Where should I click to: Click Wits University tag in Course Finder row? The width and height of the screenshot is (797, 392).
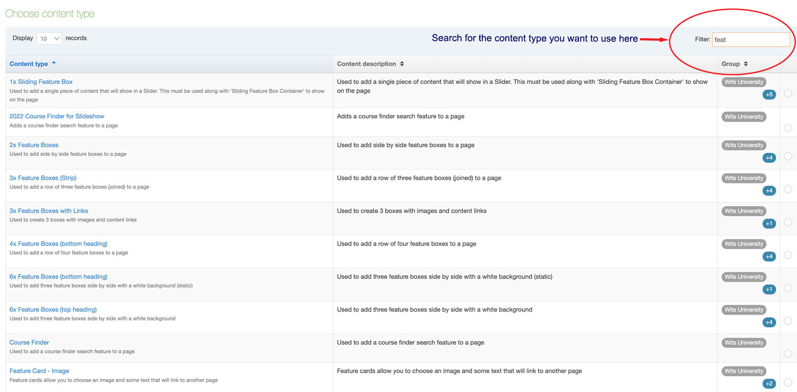pyautogui.click(x=744, y=343)
